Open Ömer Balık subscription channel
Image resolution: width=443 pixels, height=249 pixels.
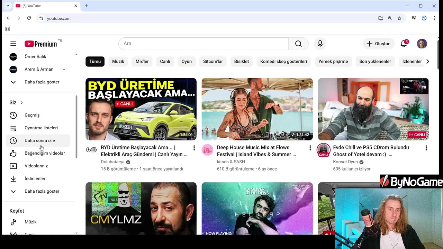click(38, 56)
